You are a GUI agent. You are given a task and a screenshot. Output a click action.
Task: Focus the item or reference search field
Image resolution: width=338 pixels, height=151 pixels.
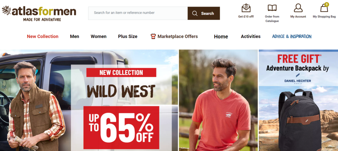pyautogui.click(x=138, y=13)
